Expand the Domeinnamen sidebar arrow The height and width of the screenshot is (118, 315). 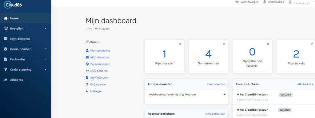46,49
